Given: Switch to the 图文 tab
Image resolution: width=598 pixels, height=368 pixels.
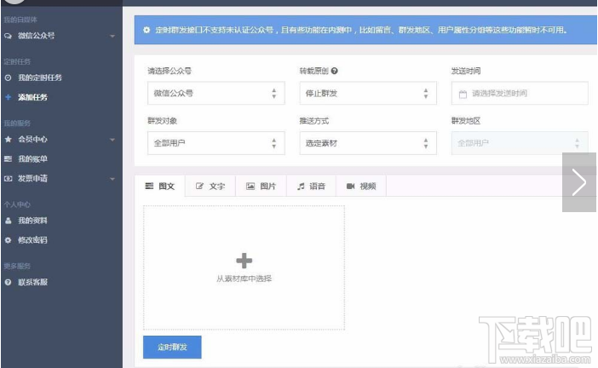Looking at the screenshot, I should pyautogui.click(x=160, y=186).
